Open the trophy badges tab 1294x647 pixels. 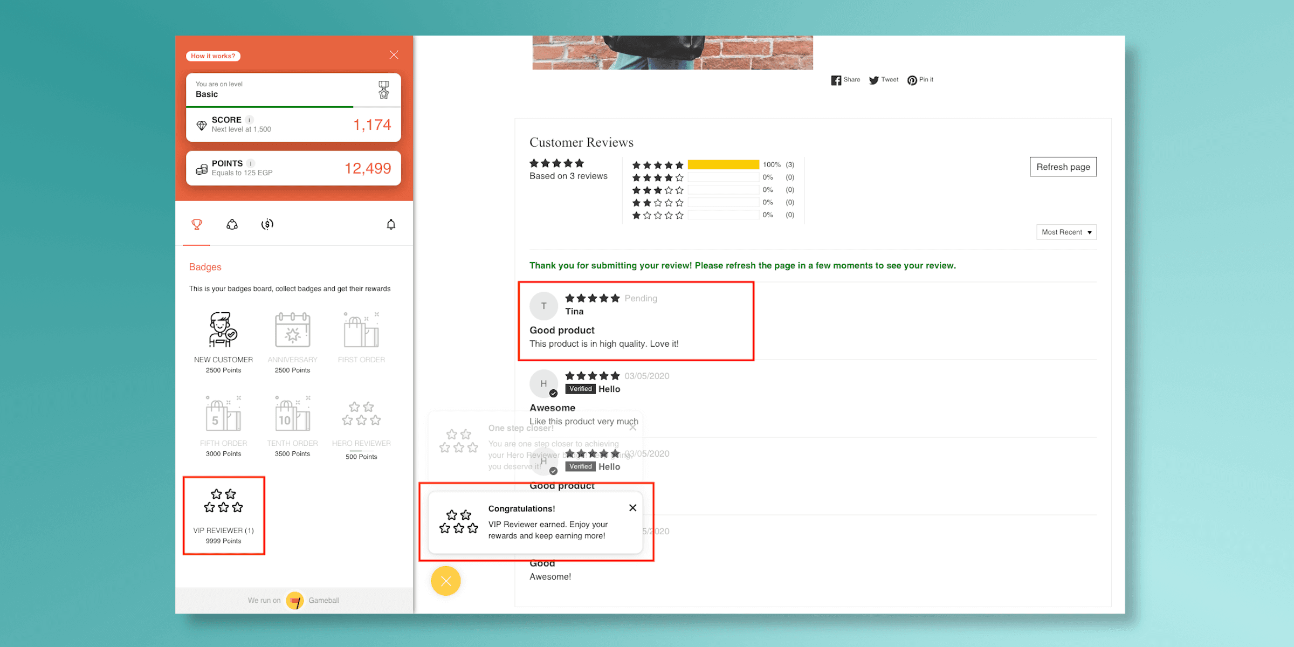(x=197, y=224)
